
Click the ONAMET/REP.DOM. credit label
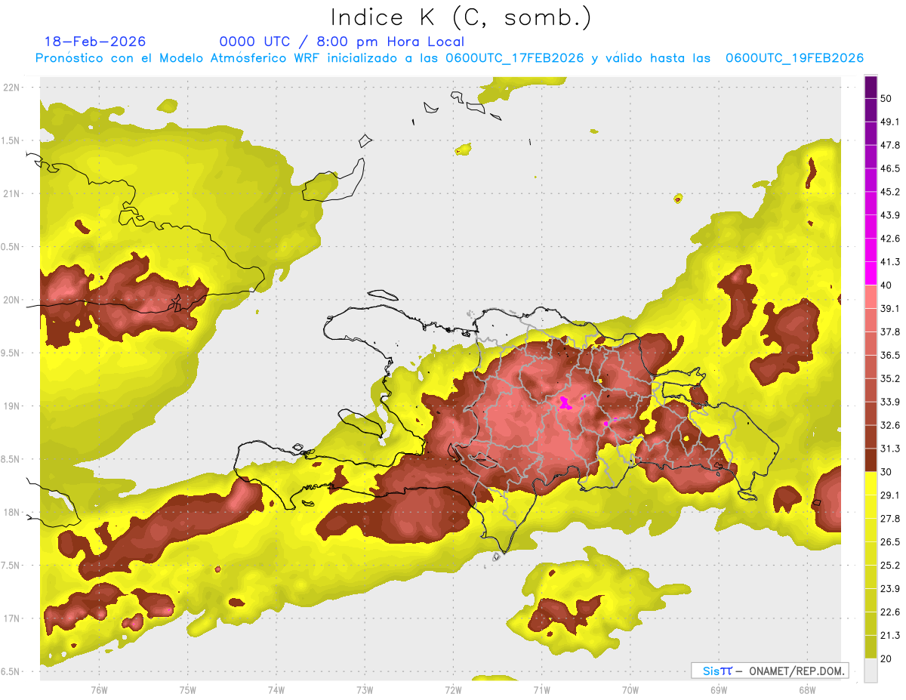(796, 671)
